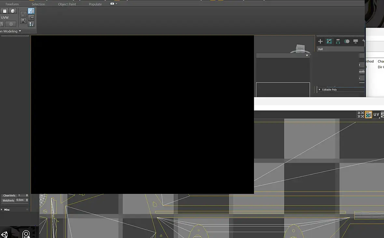The height and width of the screenshot is (238, 384).
Task: Click the Hull object name field
Action: point(340,49)
